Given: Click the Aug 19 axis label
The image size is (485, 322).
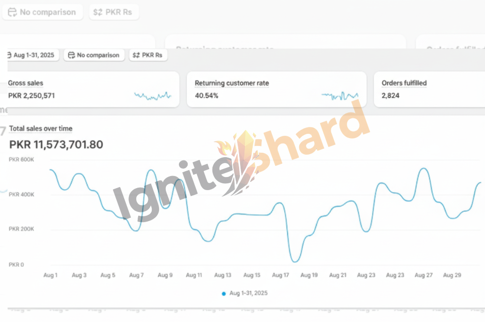Looking at the screenshot, I should (x=309, y=275).
